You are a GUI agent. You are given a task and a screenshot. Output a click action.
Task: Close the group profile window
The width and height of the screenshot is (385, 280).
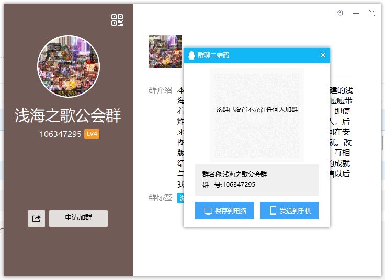click(372, 13)
